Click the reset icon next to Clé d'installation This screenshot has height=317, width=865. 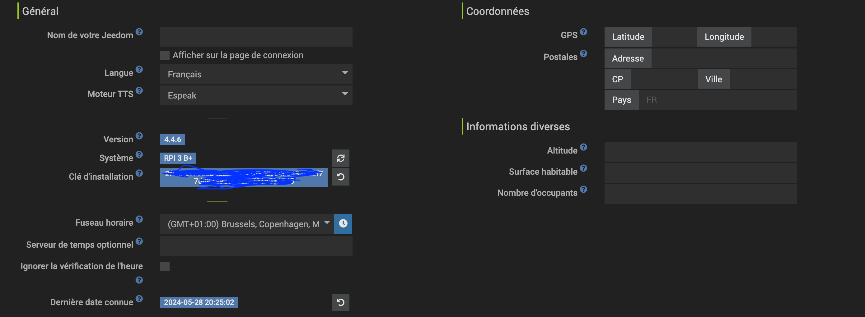tap(340, 177)
